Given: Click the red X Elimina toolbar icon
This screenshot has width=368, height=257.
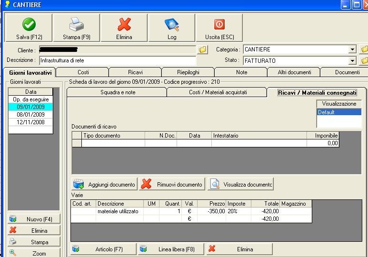Looking at the screenshot, I should tap(124, 25).
